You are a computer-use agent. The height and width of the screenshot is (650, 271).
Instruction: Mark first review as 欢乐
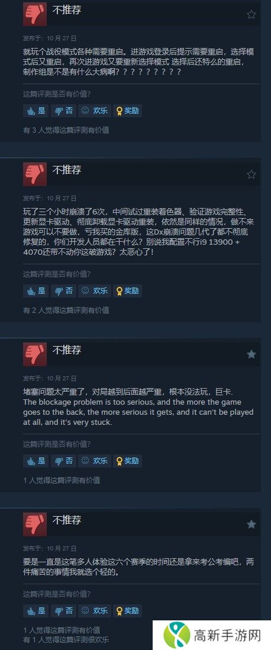click(x=95, y=111)
